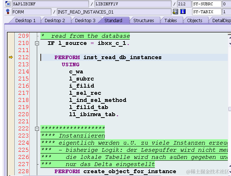Click the INST_READ_INSTANCES_01 form name field

coord(114,12)
